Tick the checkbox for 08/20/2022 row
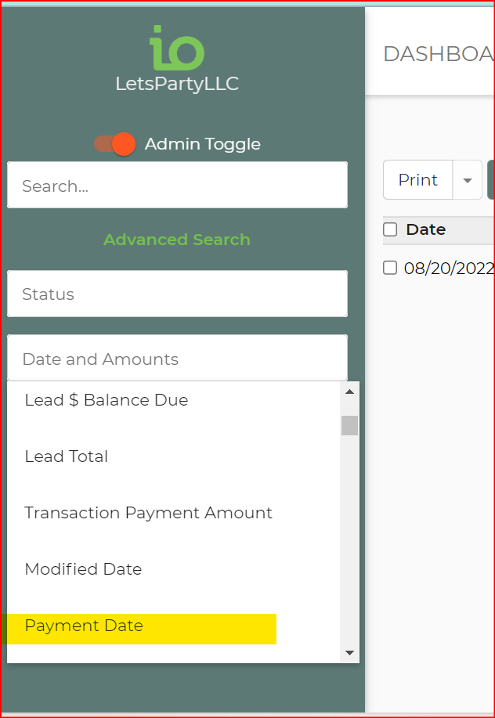The height and width of the screenshot is (718, 495). click(390, 268)
